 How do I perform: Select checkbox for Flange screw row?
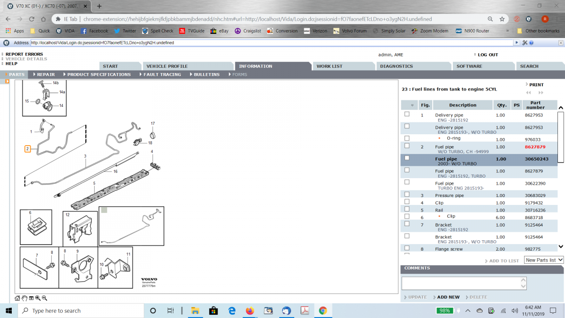click(x=407, y=248)
